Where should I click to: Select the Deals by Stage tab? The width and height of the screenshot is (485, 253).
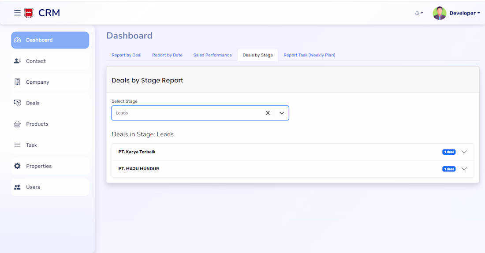[257, 55]
